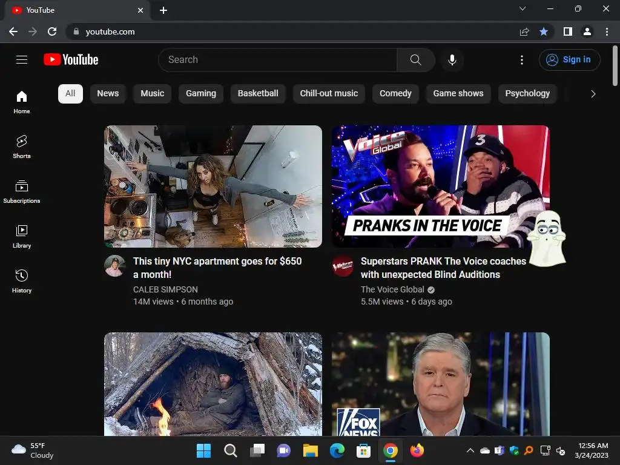Open weather widget showing 55°F Cloudy

(33, 450)
